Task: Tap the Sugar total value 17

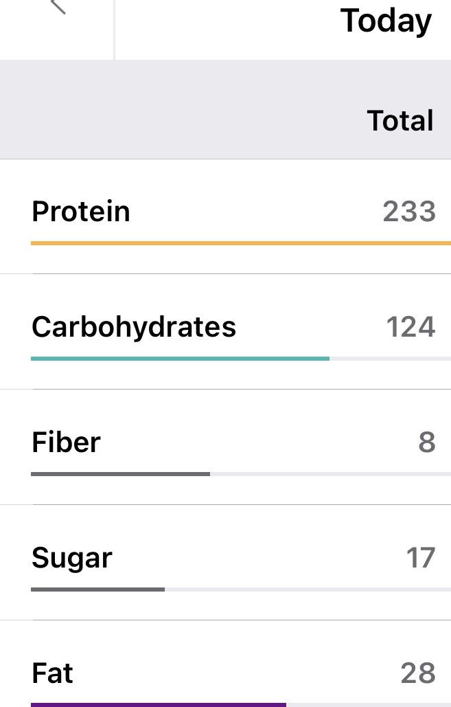Action: tap(420, 558)
